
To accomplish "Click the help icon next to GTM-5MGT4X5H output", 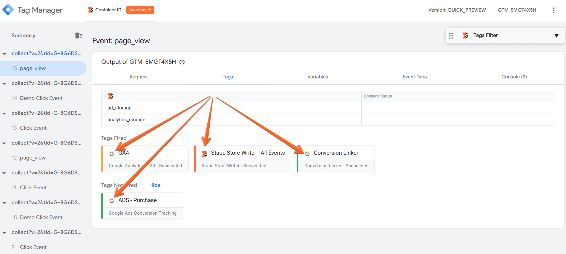I will (x=182, y=62).
